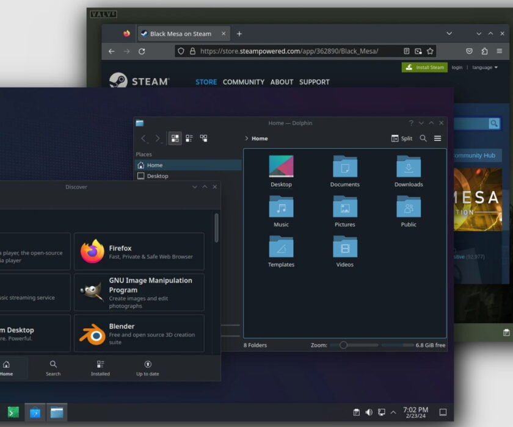Switch to the Installed tab in Discover
Screen dimensions: 513x427
coord(100,368)
